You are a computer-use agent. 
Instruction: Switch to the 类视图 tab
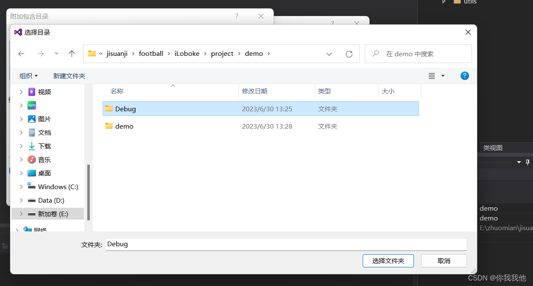[492, 147]
